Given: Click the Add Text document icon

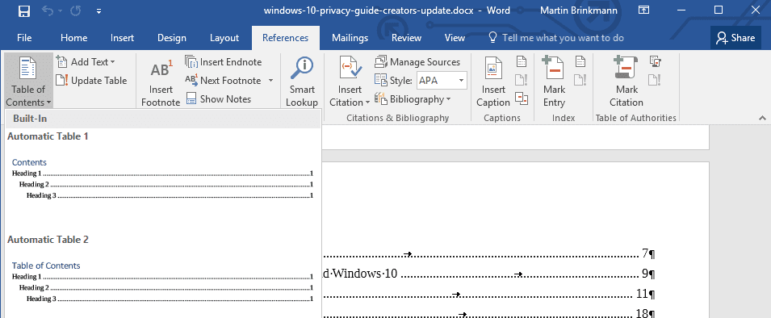Looking at the screenshot, I should click(x=62, y=62).
